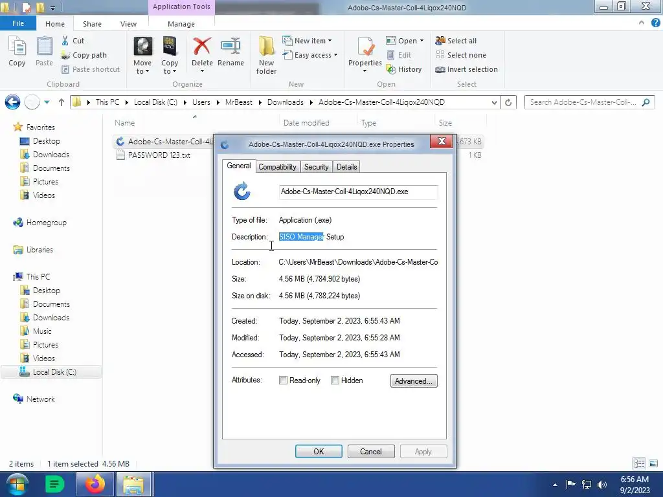Click the Rename icon
Screen dimensions: 663x497
click(230, 46)
